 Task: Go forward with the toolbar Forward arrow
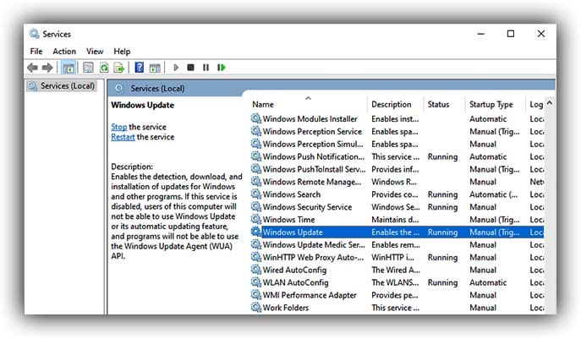[47, 68]
